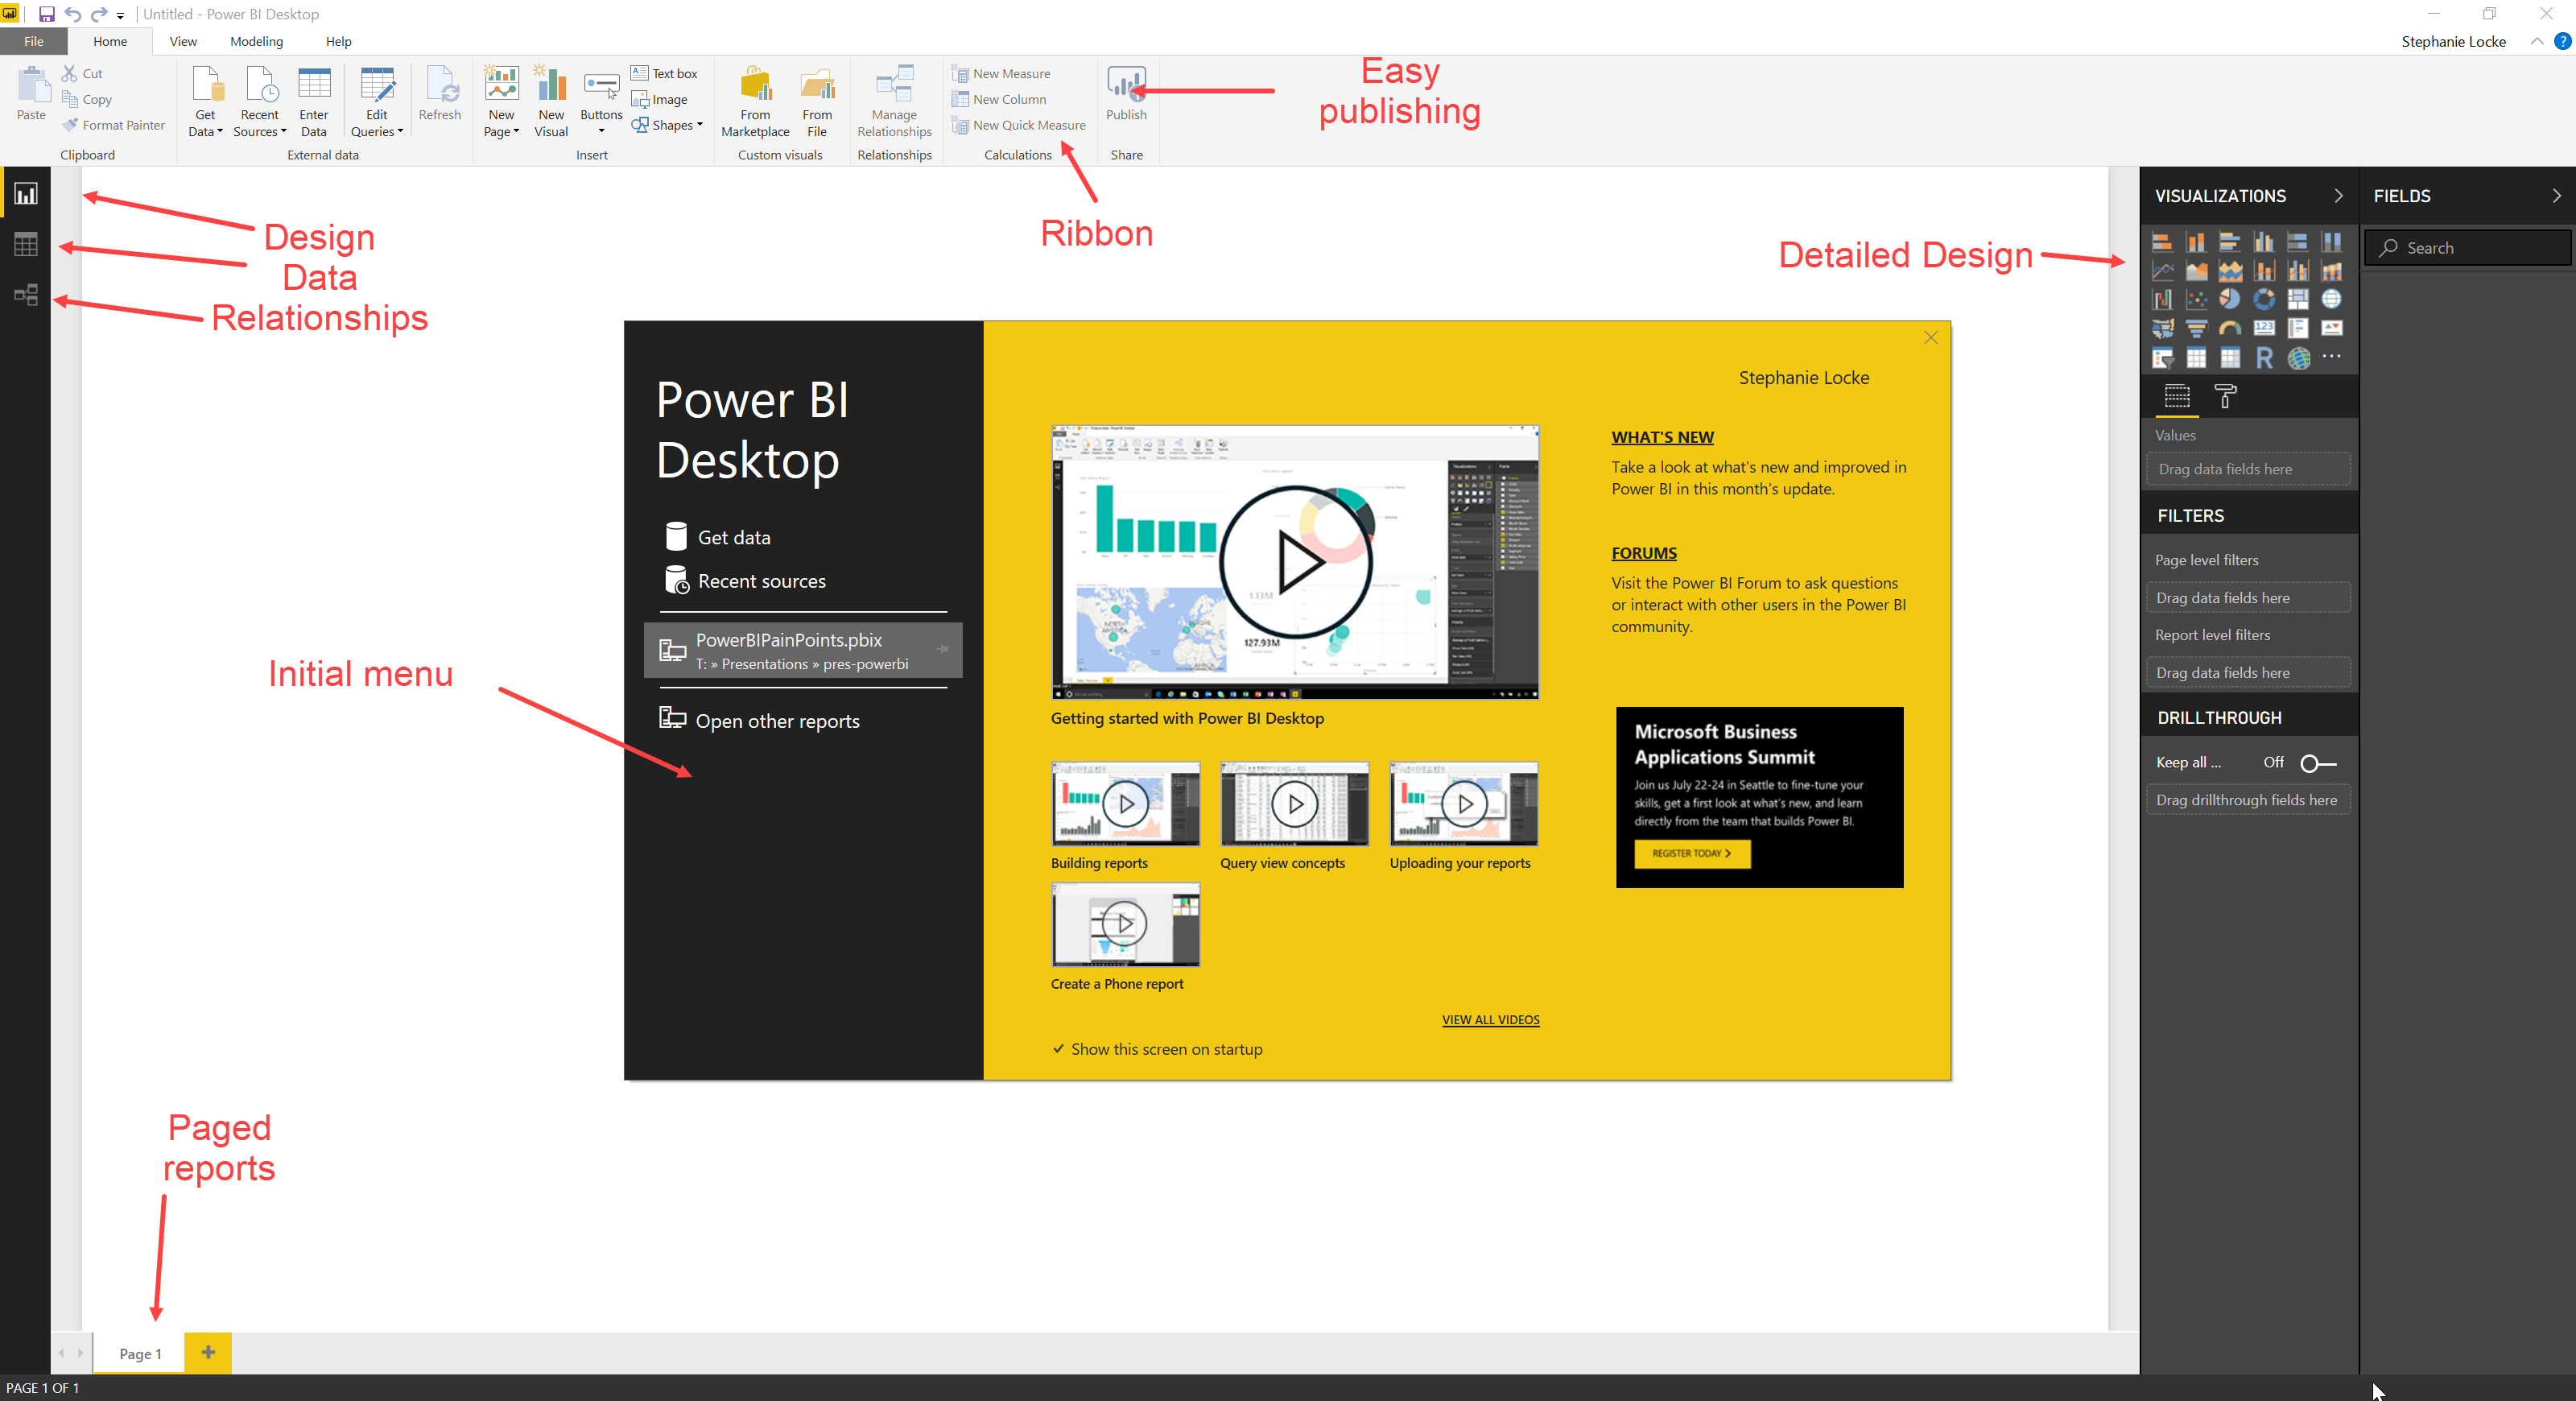Close the start screen dialog
The width and height of the screenshot is (2576, 1401).
[1930, 338]
